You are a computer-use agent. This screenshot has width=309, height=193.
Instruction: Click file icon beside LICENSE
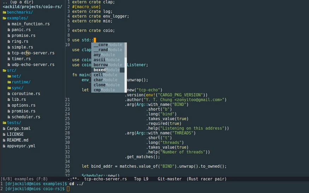pyautogui.click(x=4, y=134)
